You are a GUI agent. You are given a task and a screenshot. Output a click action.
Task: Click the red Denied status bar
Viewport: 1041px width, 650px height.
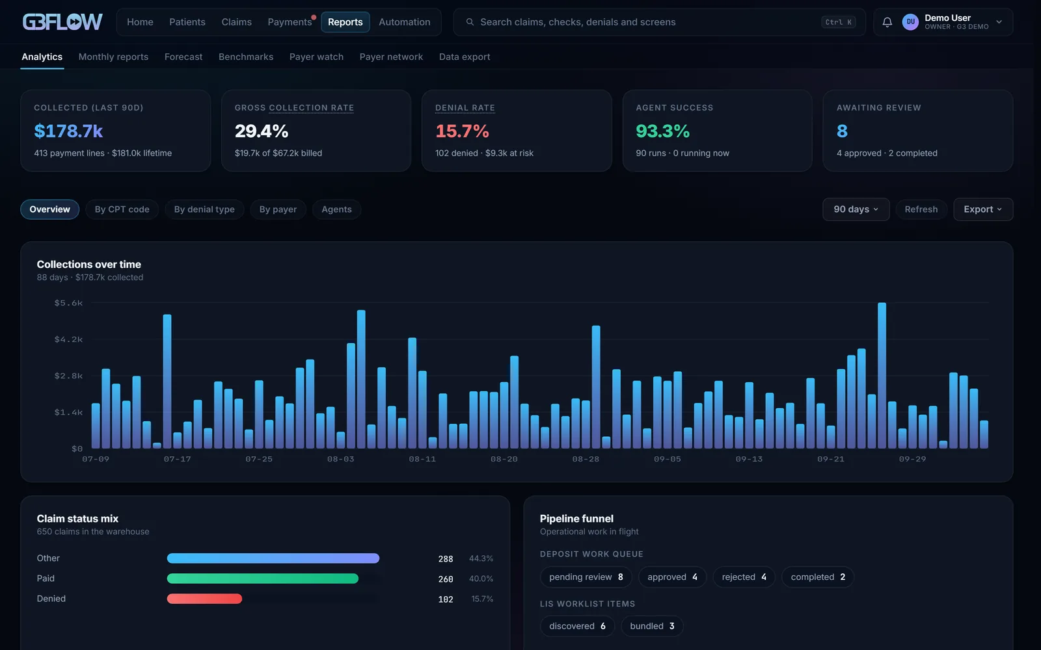204,599
